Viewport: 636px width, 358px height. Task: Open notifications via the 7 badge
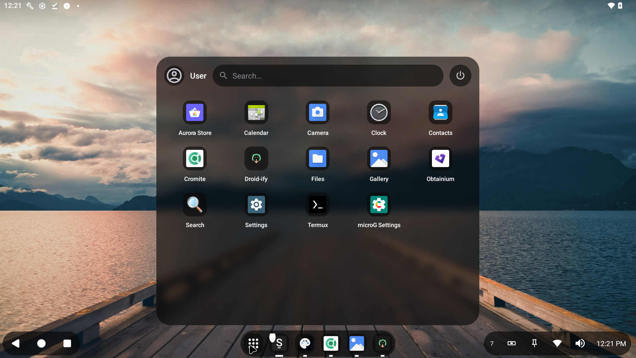coord(492,343)
